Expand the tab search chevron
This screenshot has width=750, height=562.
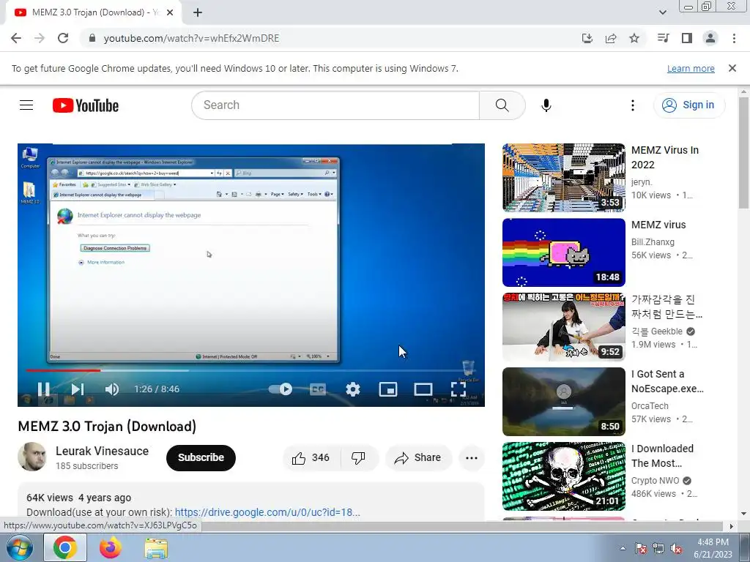pyautogui.click(x=662, y=12)
